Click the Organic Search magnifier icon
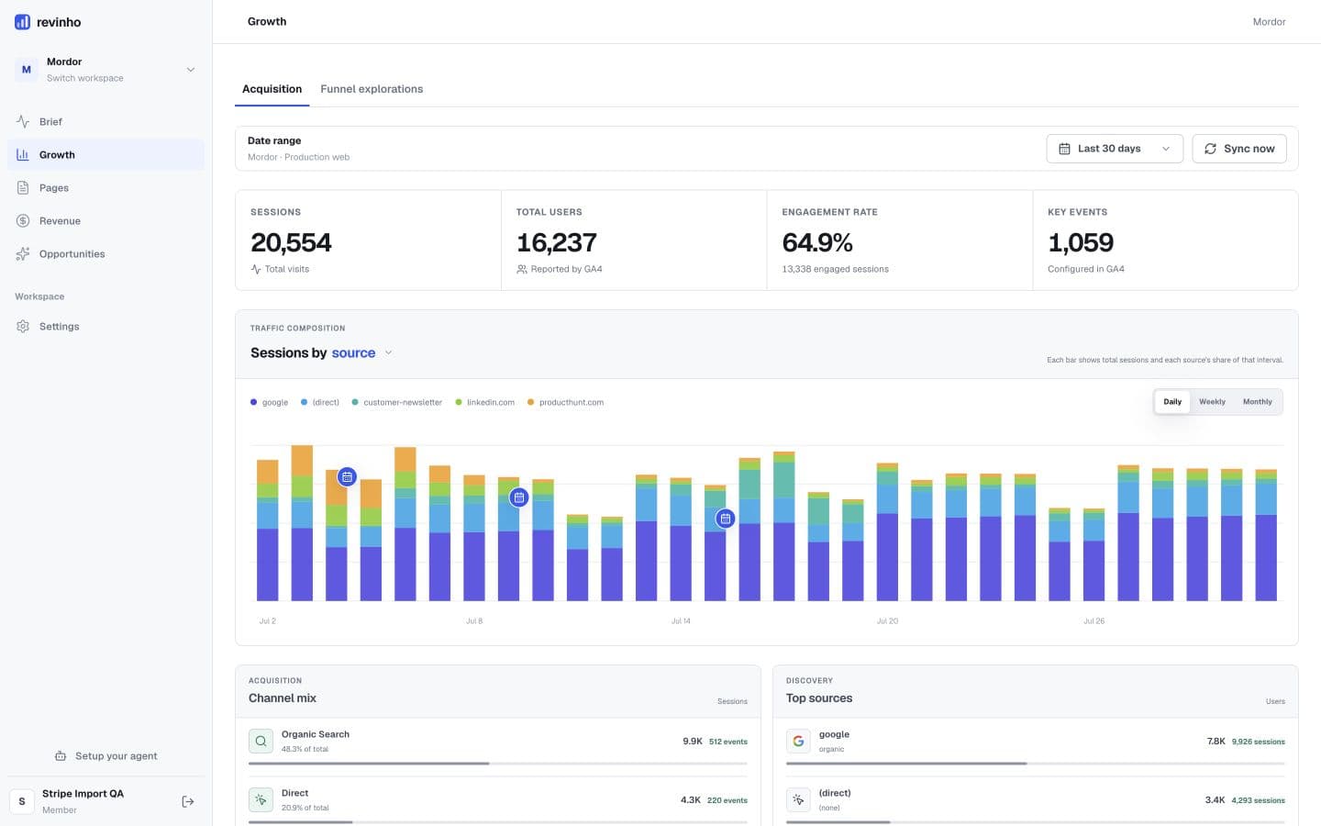Image resolution: width=1321 pixels, height=826 pixels. pos(261,741)
